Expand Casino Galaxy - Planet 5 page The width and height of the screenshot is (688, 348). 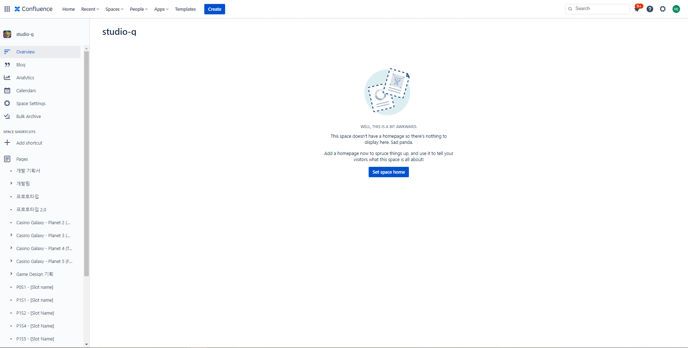[11, 261]
